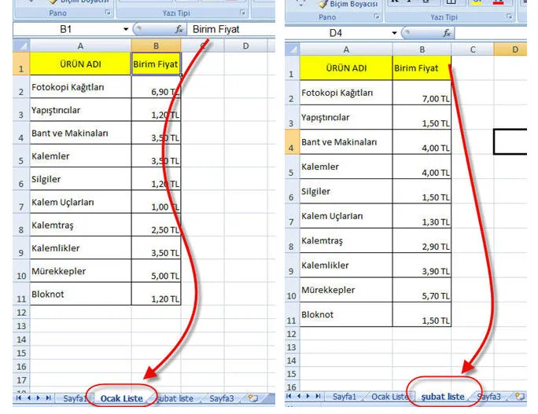Open Yazı Tipi dialog launcher in left window

(242, 13)
